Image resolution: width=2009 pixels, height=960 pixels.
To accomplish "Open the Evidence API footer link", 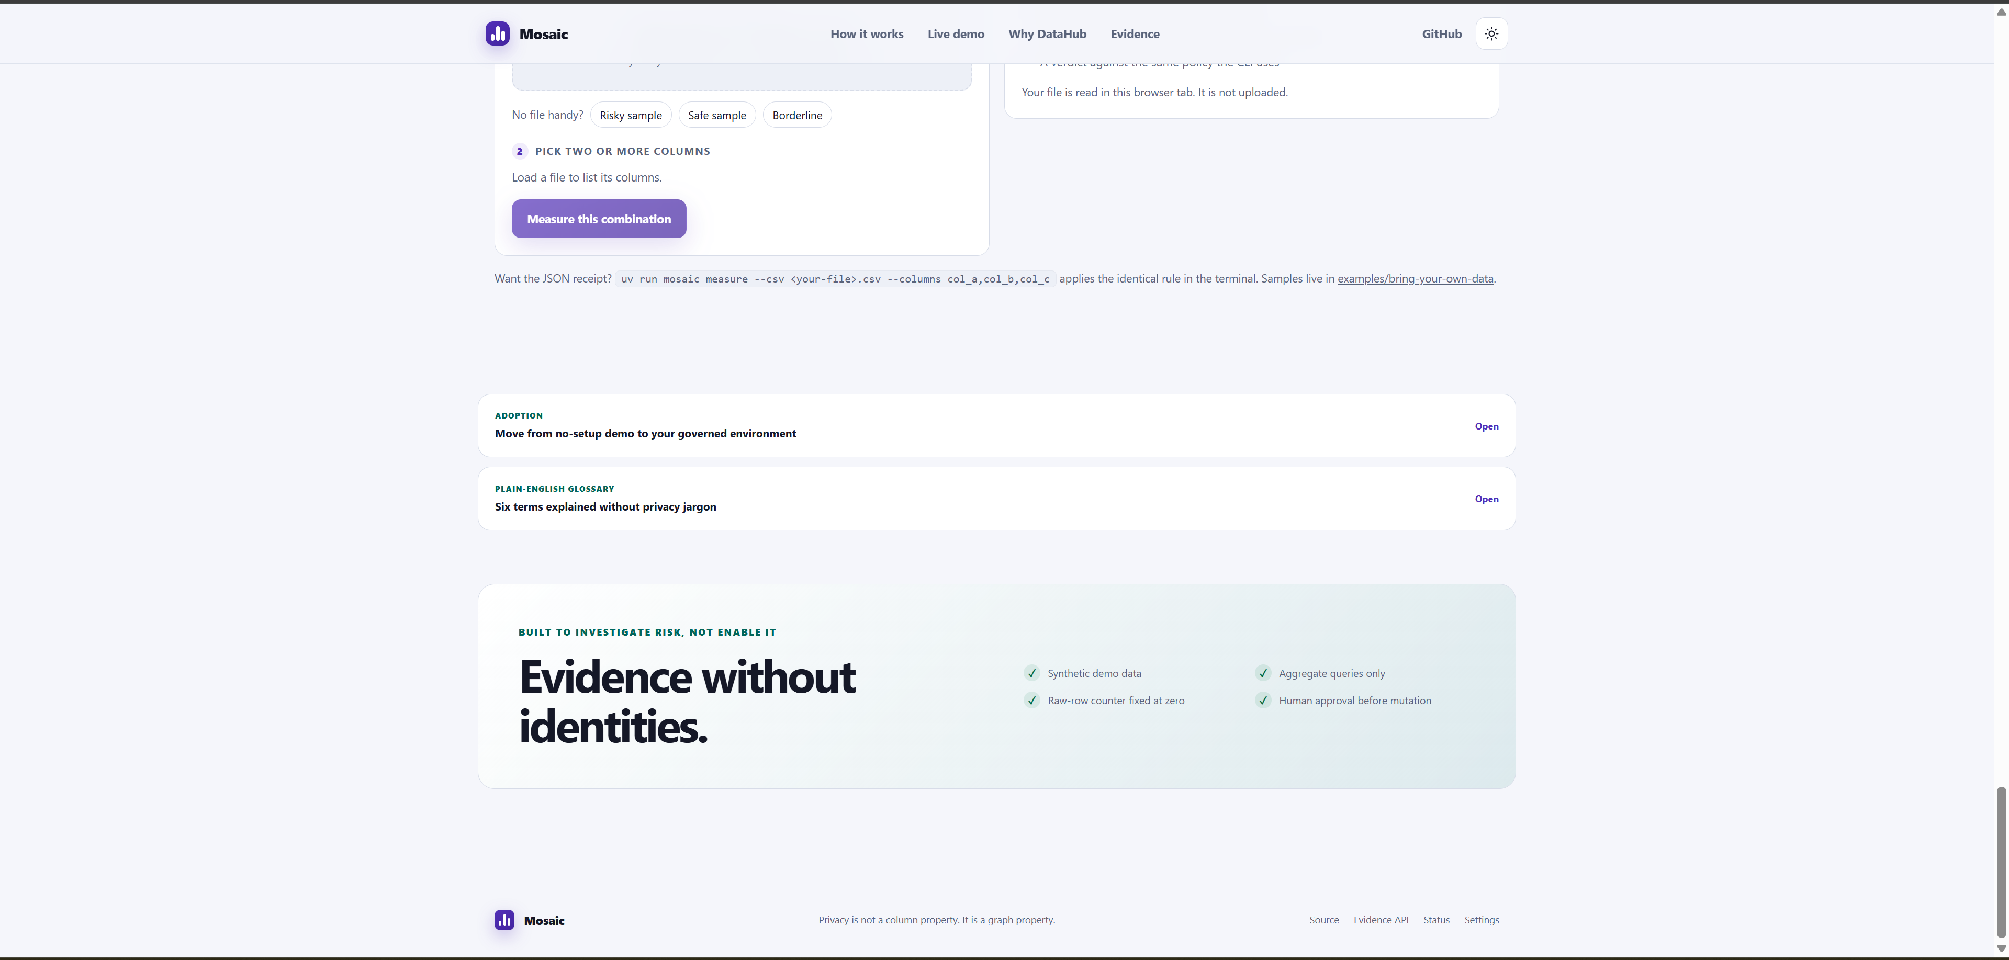I will tap(1381, 920).
